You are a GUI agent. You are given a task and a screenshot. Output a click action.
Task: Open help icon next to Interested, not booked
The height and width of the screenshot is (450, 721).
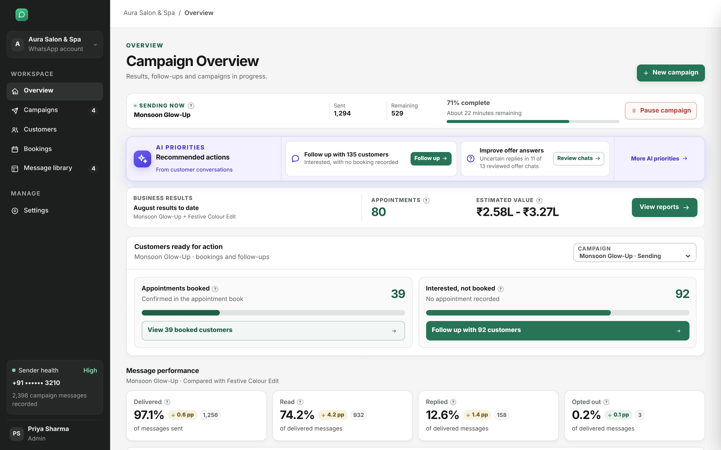(x=501, y=289)
